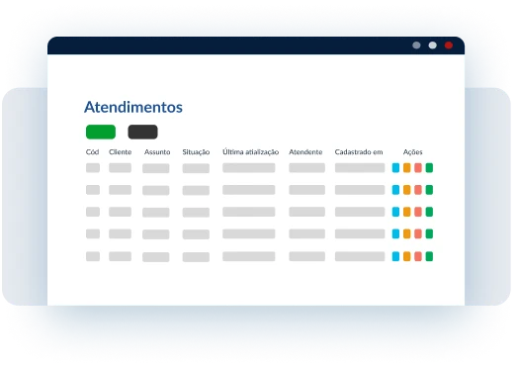This screenshot has height=368, width=517.
Task: Click the green action icon in last row
Action: coord(429,256)
